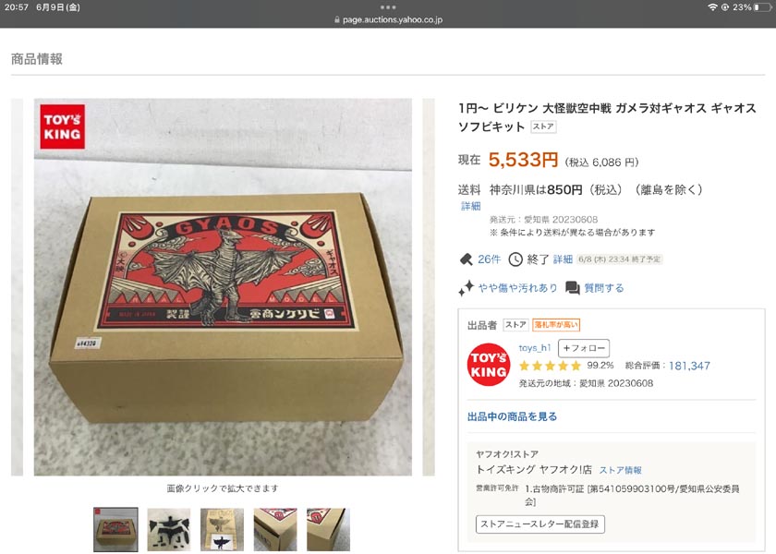Open the ストア情報 link
This screenshot has height=554, width=776.
point(621,470)
